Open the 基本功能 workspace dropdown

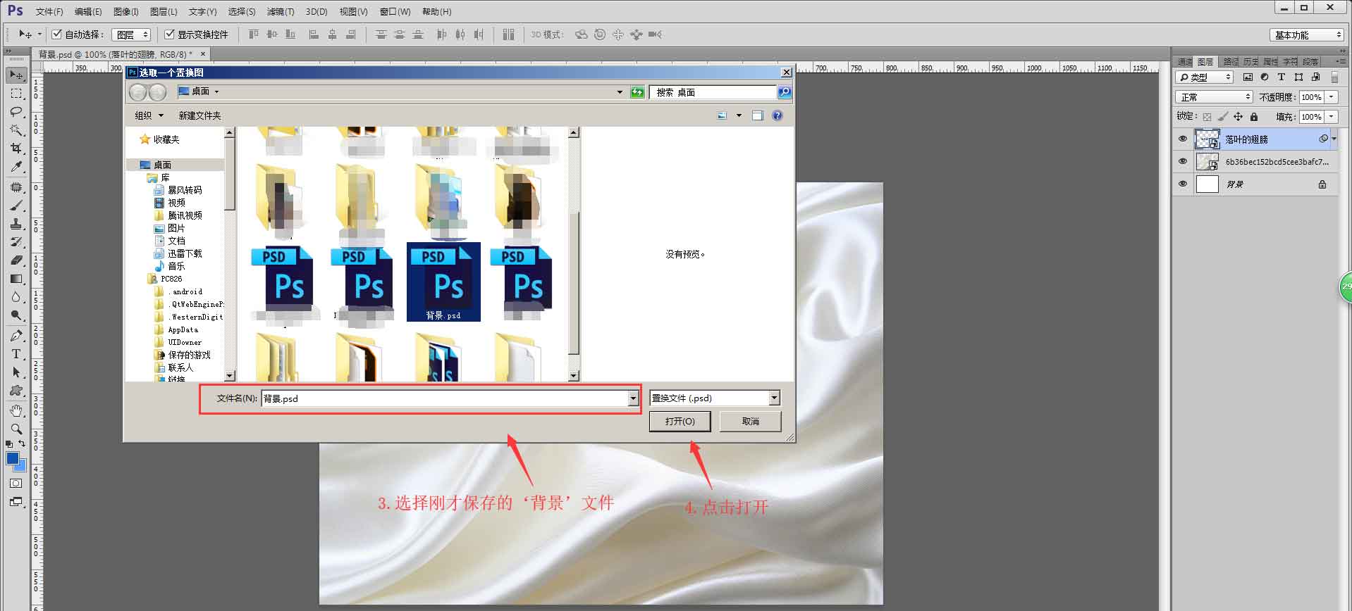click(x=1308, y=34)
